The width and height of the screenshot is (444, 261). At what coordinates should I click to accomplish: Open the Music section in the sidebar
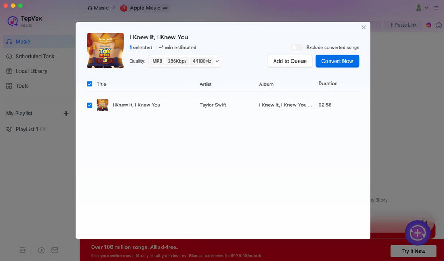39,42
